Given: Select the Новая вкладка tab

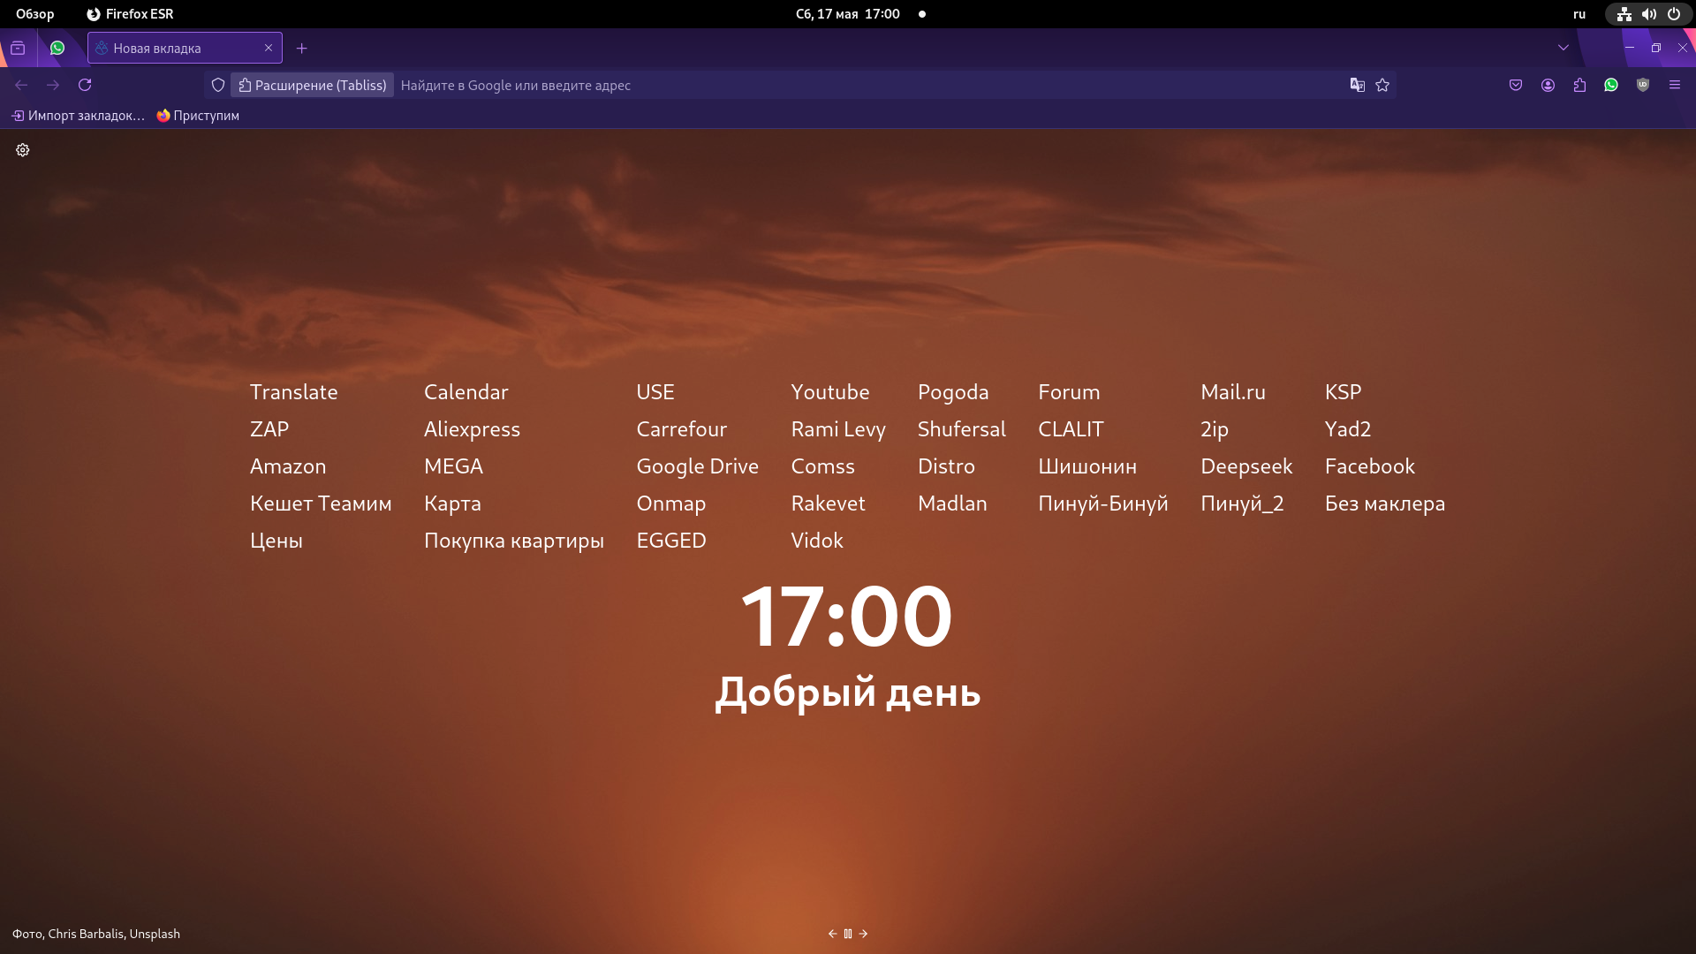Looking at the screenshot, I should [185, 48].
